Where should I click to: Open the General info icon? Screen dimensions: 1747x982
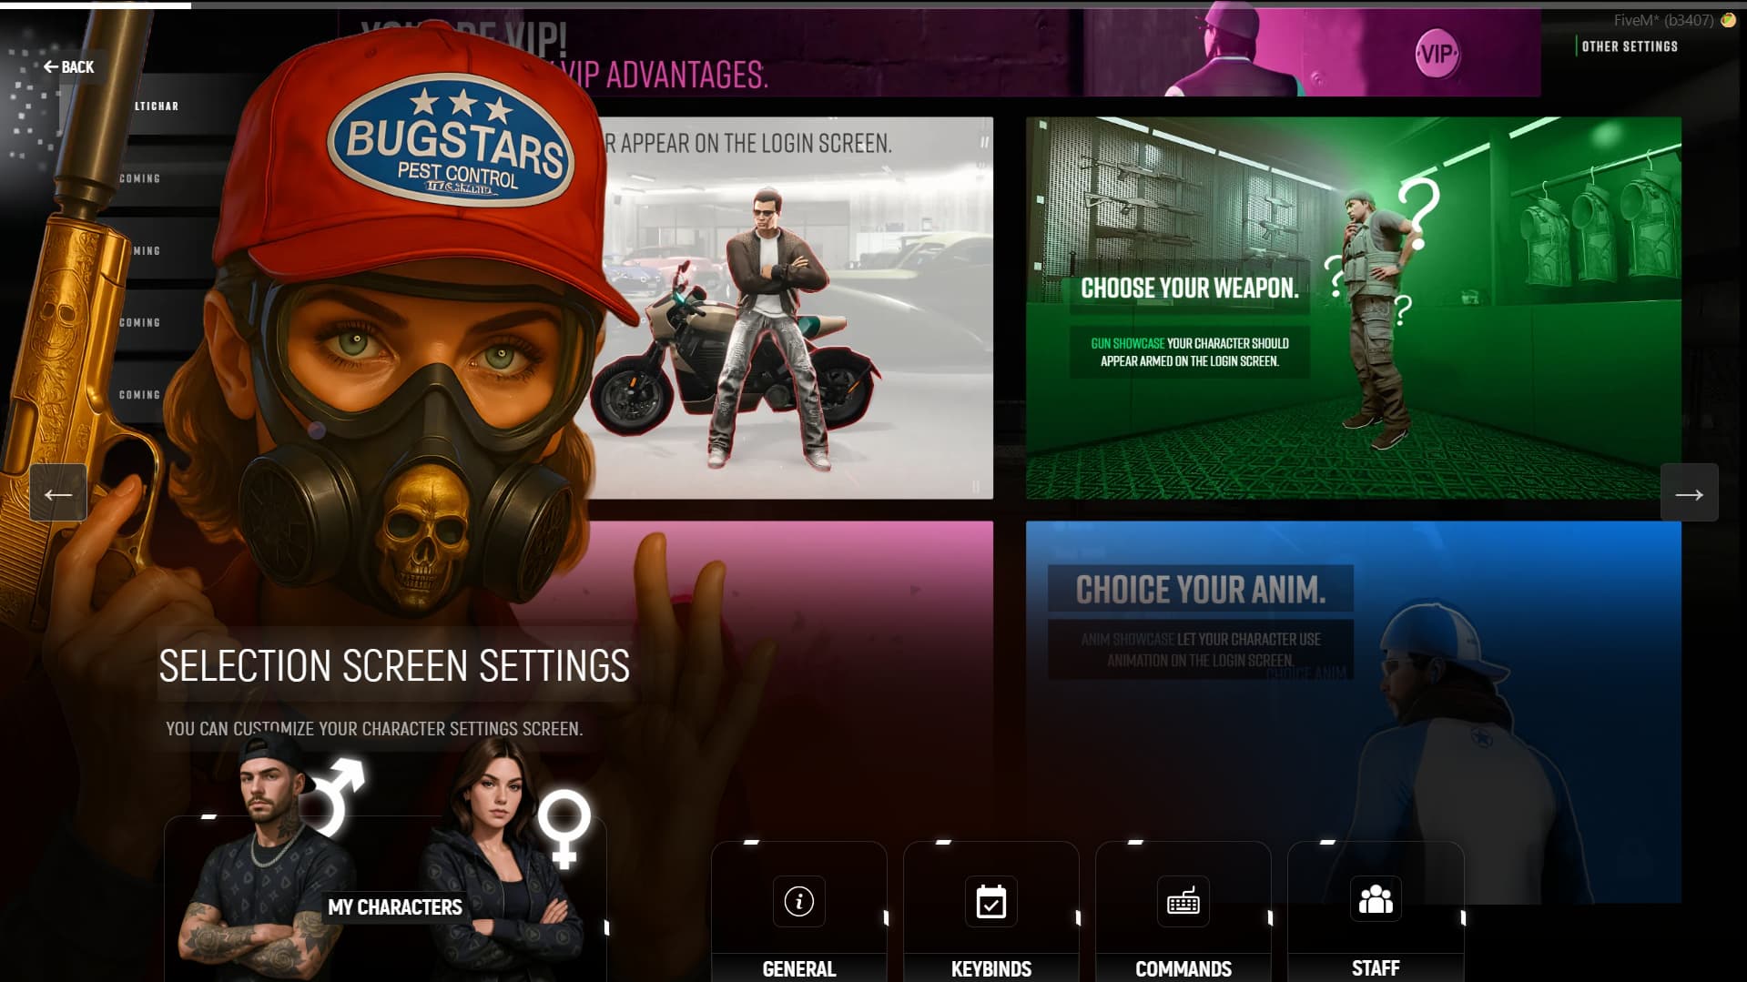798,901
